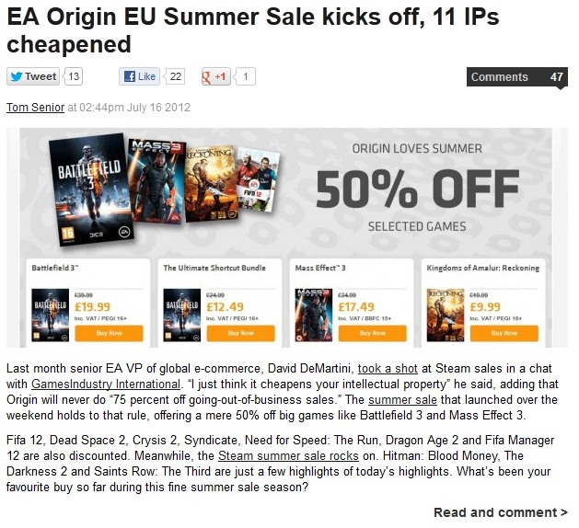Screen dimensions: 579x528
Task: Click the Facebook Like button
Action: click(x=139, y=76)
